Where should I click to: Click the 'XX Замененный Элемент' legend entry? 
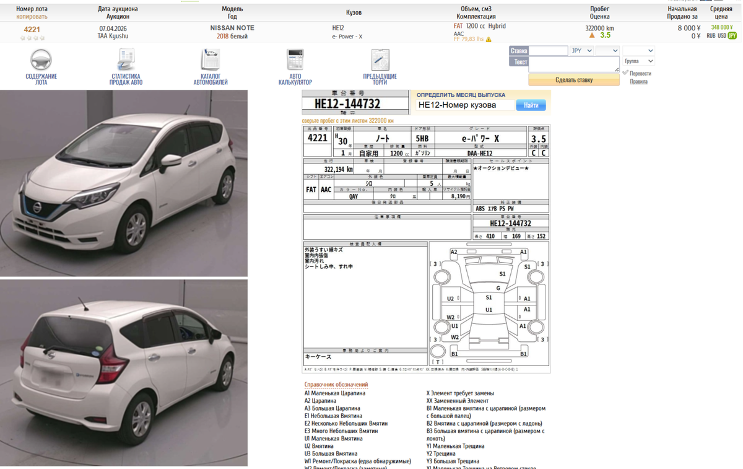[x=457, y=401]
